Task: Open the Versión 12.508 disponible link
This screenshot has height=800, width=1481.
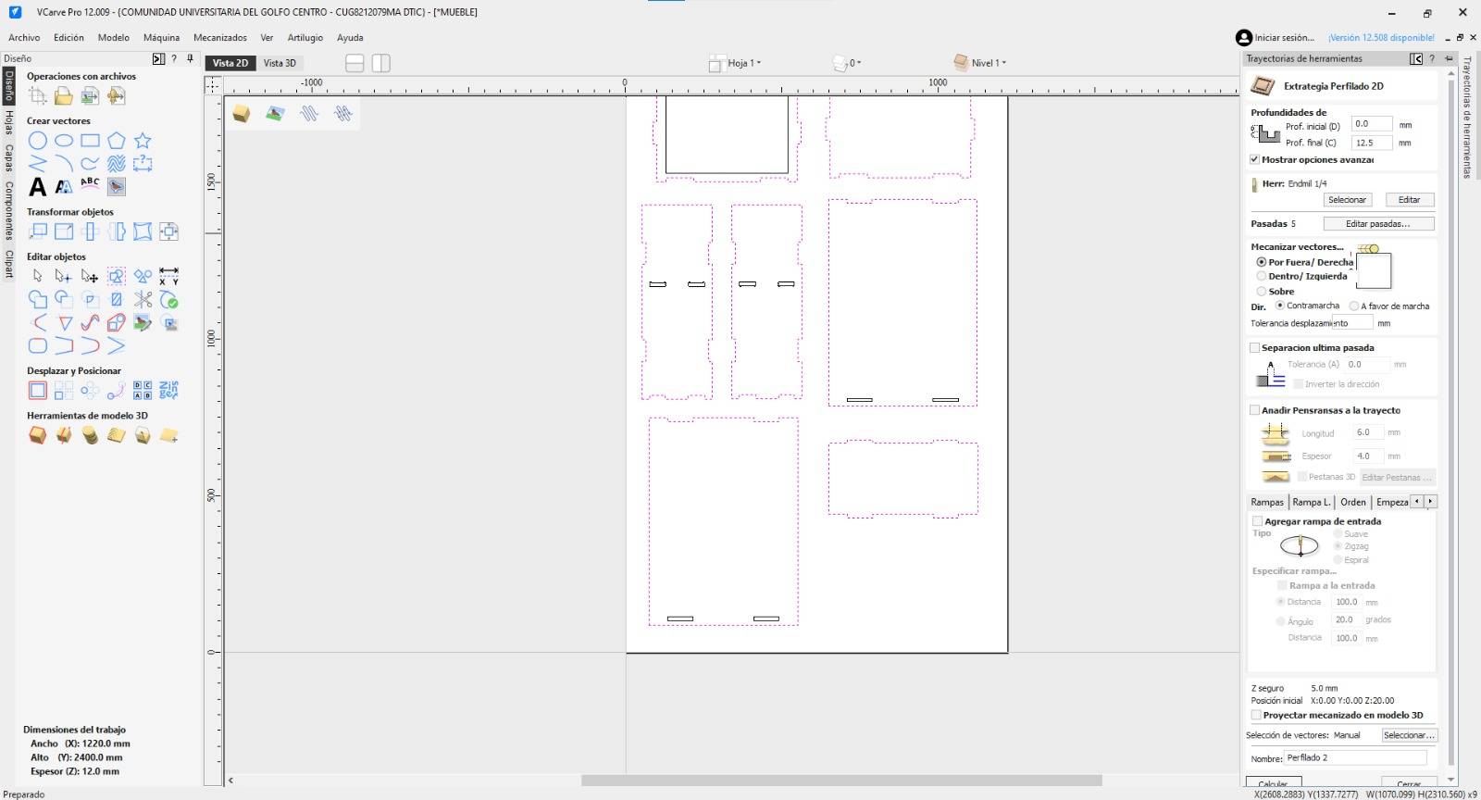Action: (1381, 38)
